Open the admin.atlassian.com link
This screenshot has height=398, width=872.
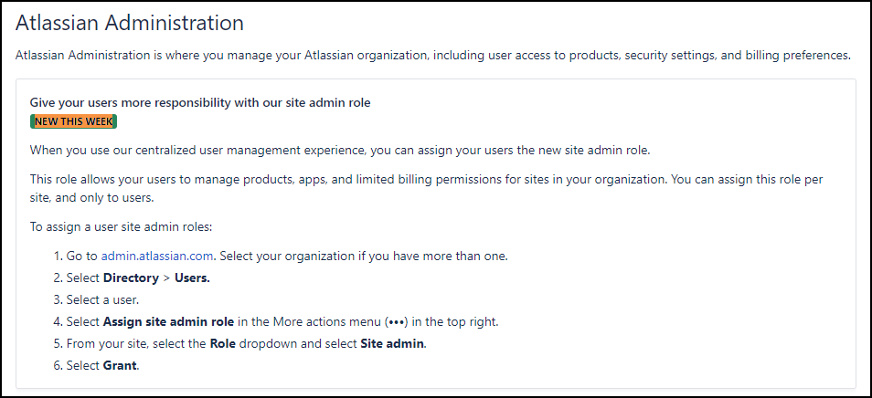click(157, 256)
